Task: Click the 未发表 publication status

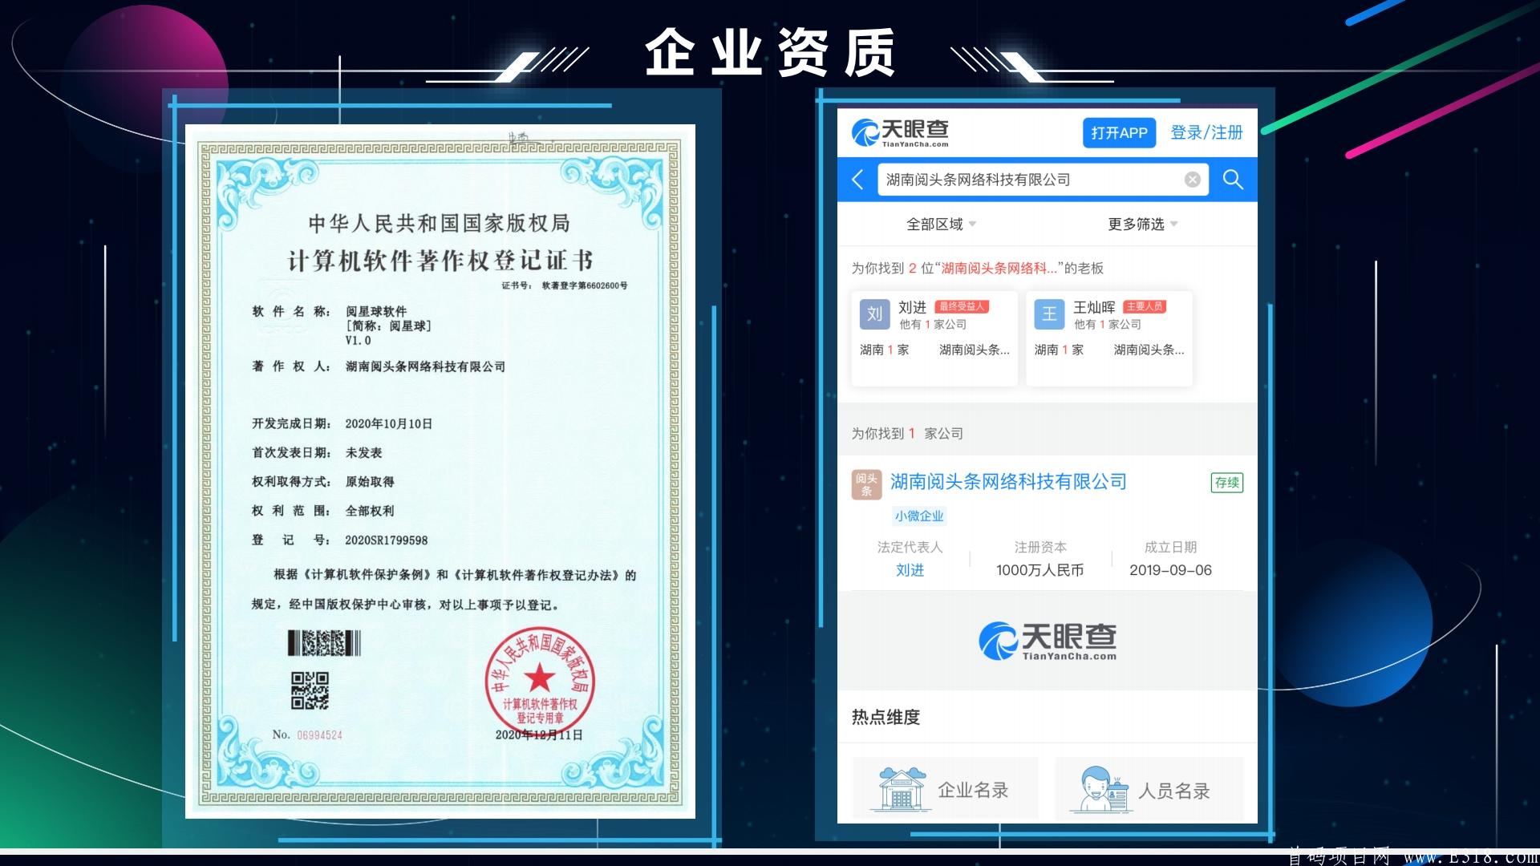Action: click(x=363, y=453)
